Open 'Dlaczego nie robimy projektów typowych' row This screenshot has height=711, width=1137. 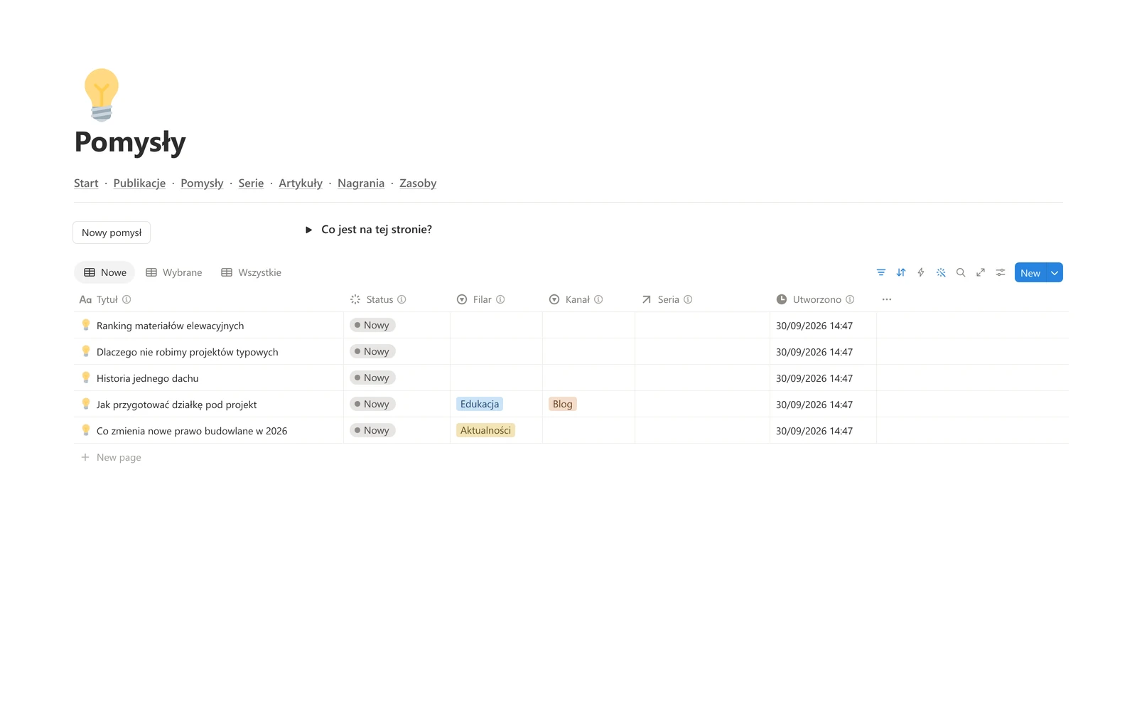(x=187, y=352)
